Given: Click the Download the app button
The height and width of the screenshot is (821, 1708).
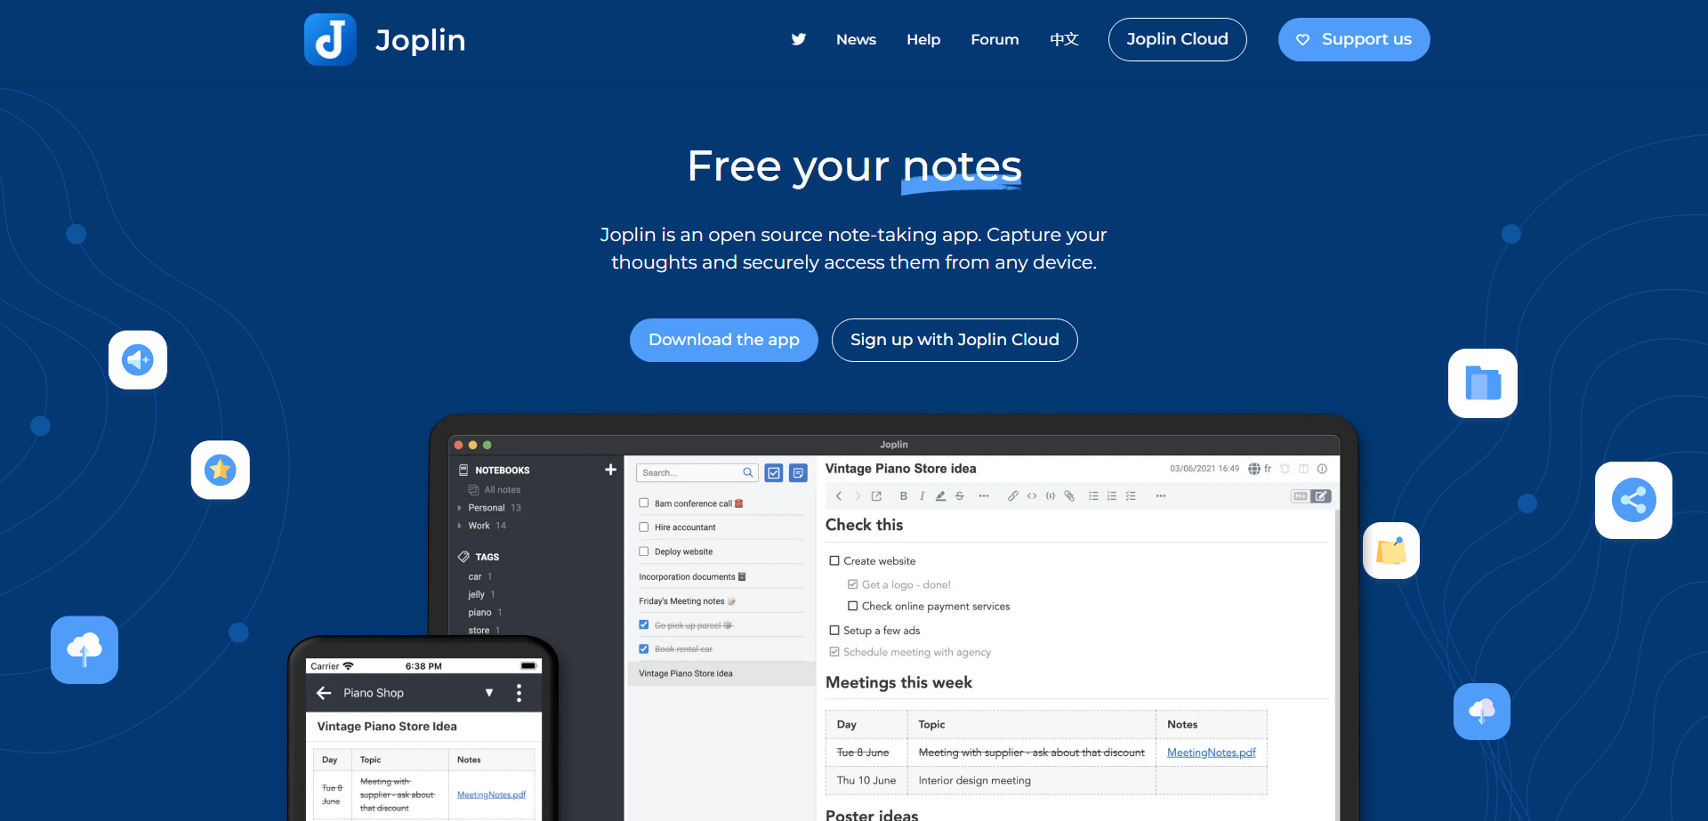Looking at the screenshot, I should (723, 340).
